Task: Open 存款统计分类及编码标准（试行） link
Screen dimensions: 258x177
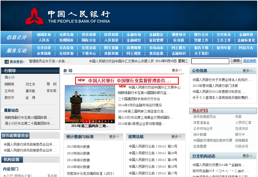Action: (x=91, y=173)
